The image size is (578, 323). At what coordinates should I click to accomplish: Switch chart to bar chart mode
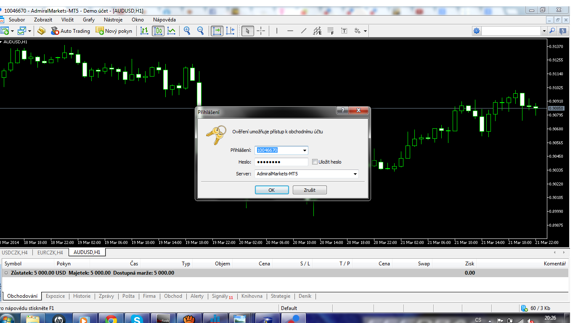[144, 31]
